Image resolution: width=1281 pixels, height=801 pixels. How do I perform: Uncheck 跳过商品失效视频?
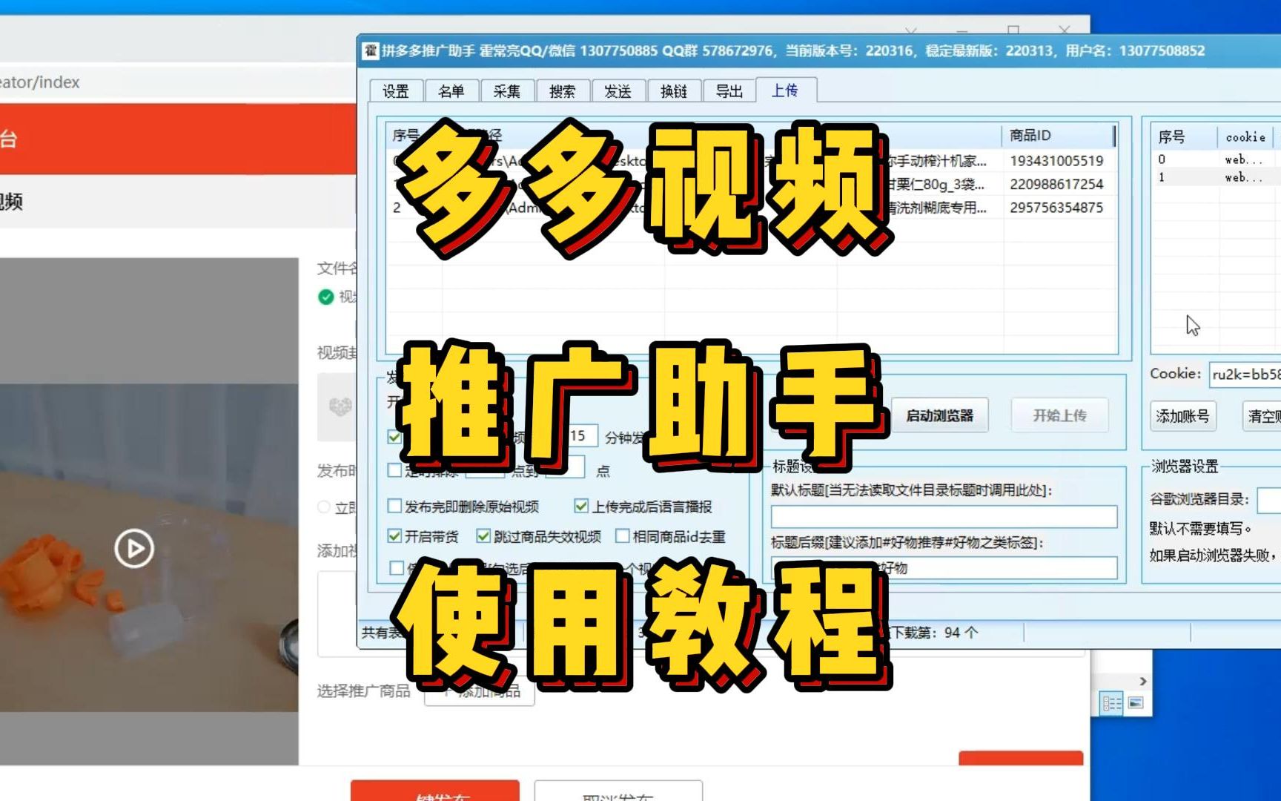[x=483, y=535]
